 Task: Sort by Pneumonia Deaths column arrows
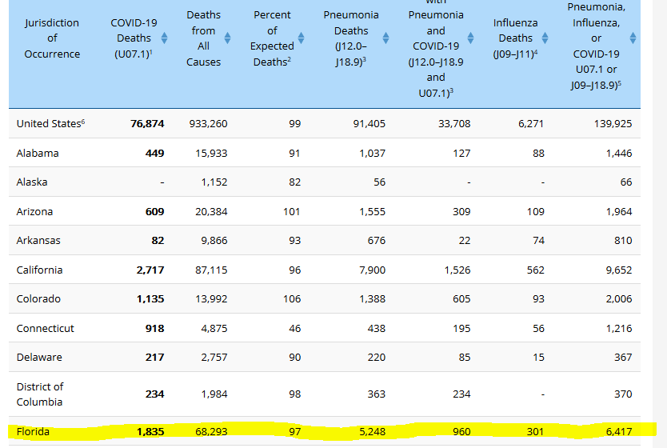point(385,38)
